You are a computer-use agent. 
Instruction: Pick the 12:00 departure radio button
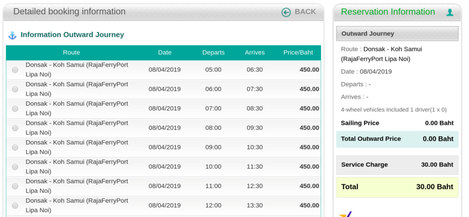tap(15, 206)
